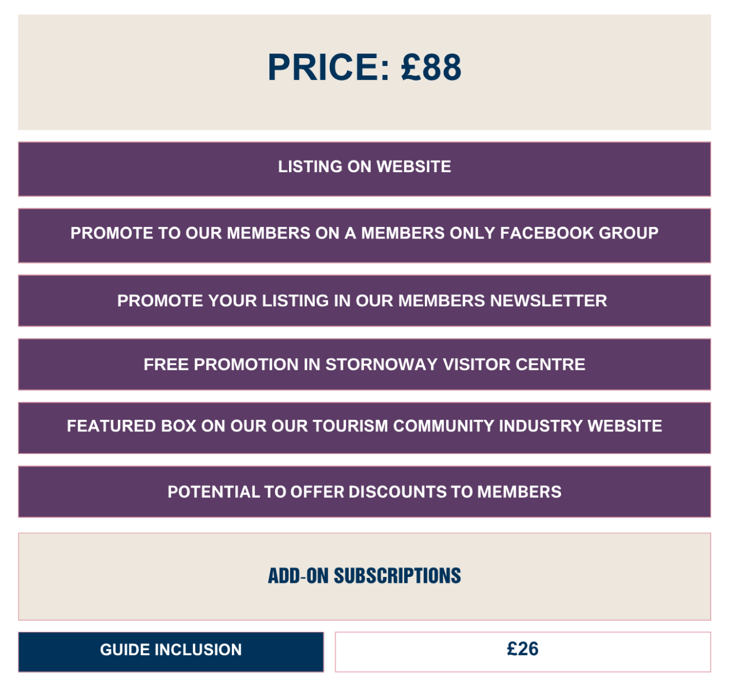
Task: Click the £26 add-on price box
Action: [522, 651]
